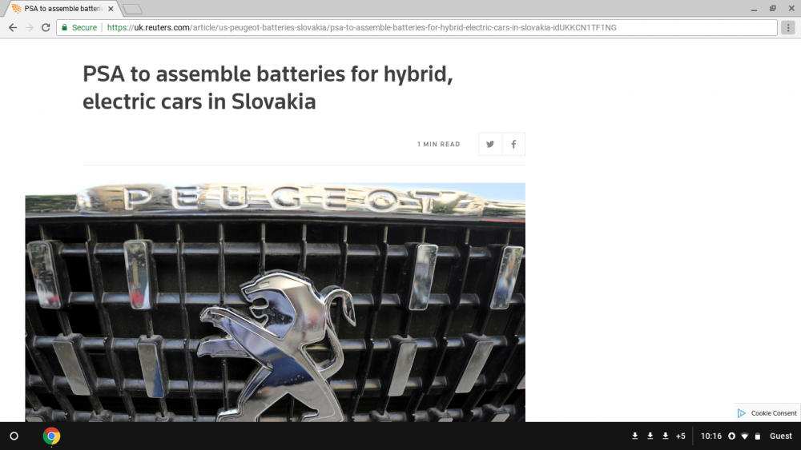
Task: Click the article headline about Slovakia
Action: (x=268, y=88)
